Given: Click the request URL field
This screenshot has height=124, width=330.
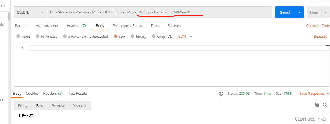Looking at the screenshot, I should tap(159, 12).
